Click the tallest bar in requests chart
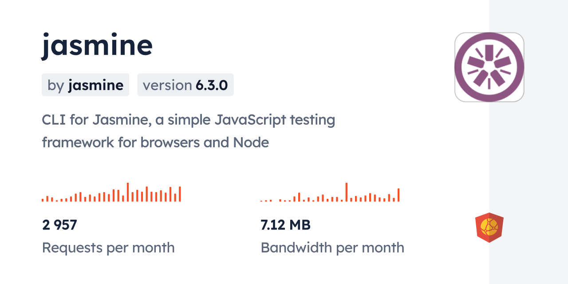The width and height of the screenshot is (568, 284). [128, 192]
